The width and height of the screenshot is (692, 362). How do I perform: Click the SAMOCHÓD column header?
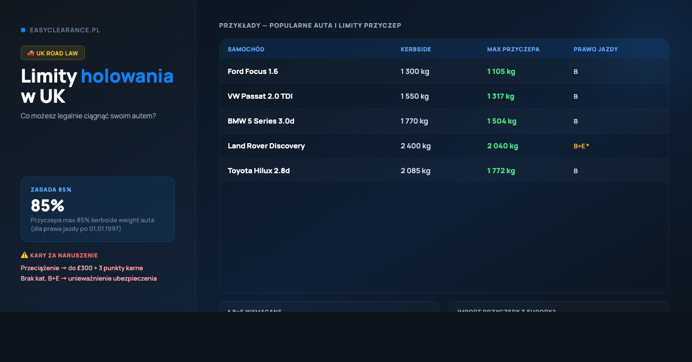(246, 50)
